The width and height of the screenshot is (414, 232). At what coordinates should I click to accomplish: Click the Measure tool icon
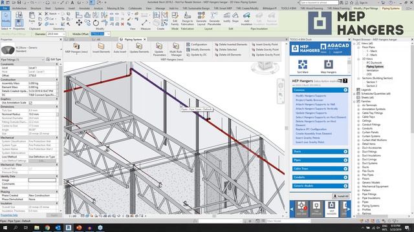(144, 23)
